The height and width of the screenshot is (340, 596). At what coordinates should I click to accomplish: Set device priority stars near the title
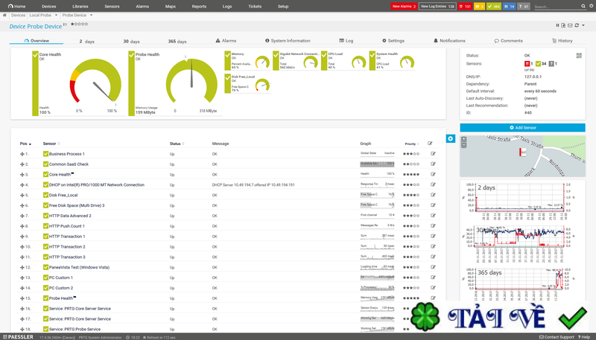click(x=80, y=24)
